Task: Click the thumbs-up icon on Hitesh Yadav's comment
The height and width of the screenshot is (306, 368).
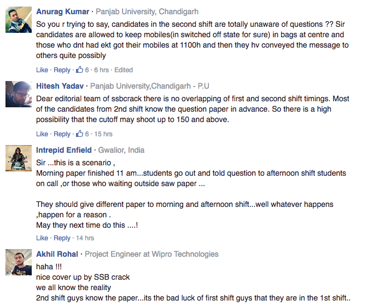Action: tap(79, 134)
